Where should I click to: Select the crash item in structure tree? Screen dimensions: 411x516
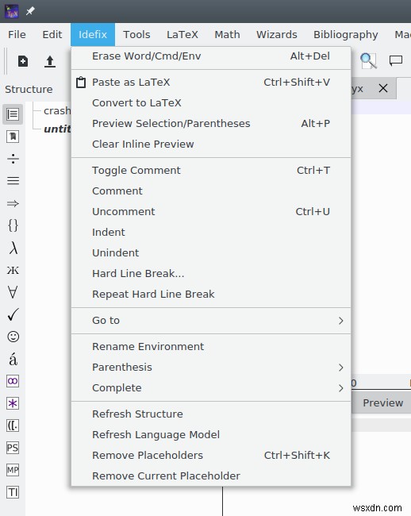pyautogui.click(x=57, y=111)
